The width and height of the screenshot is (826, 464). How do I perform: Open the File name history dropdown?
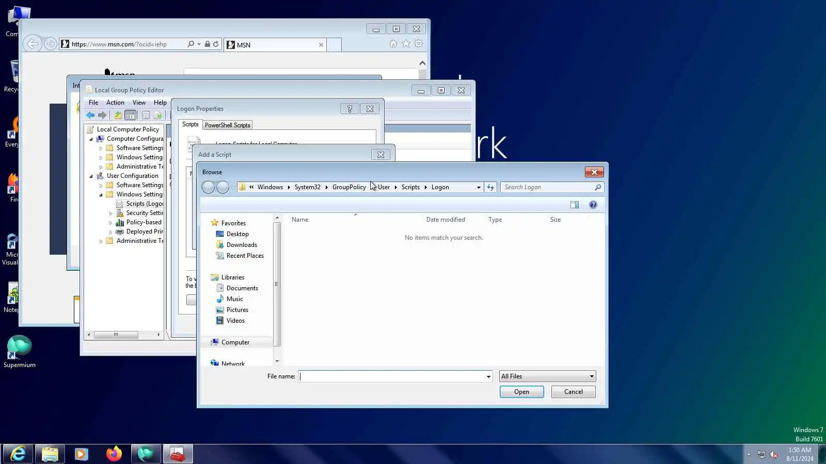coord(488,376)
